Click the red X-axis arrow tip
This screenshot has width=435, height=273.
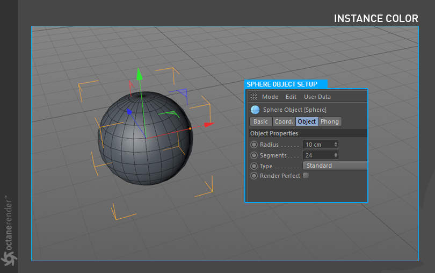[x=209, y=125]
